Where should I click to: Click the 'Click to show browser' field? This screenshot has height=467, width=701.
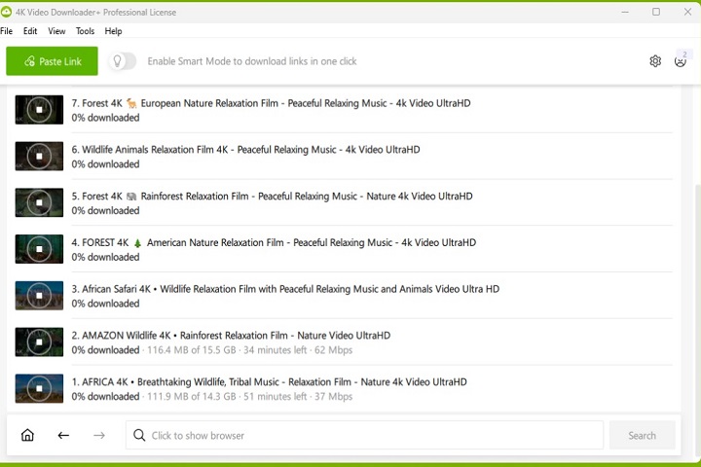coord(364,435)
